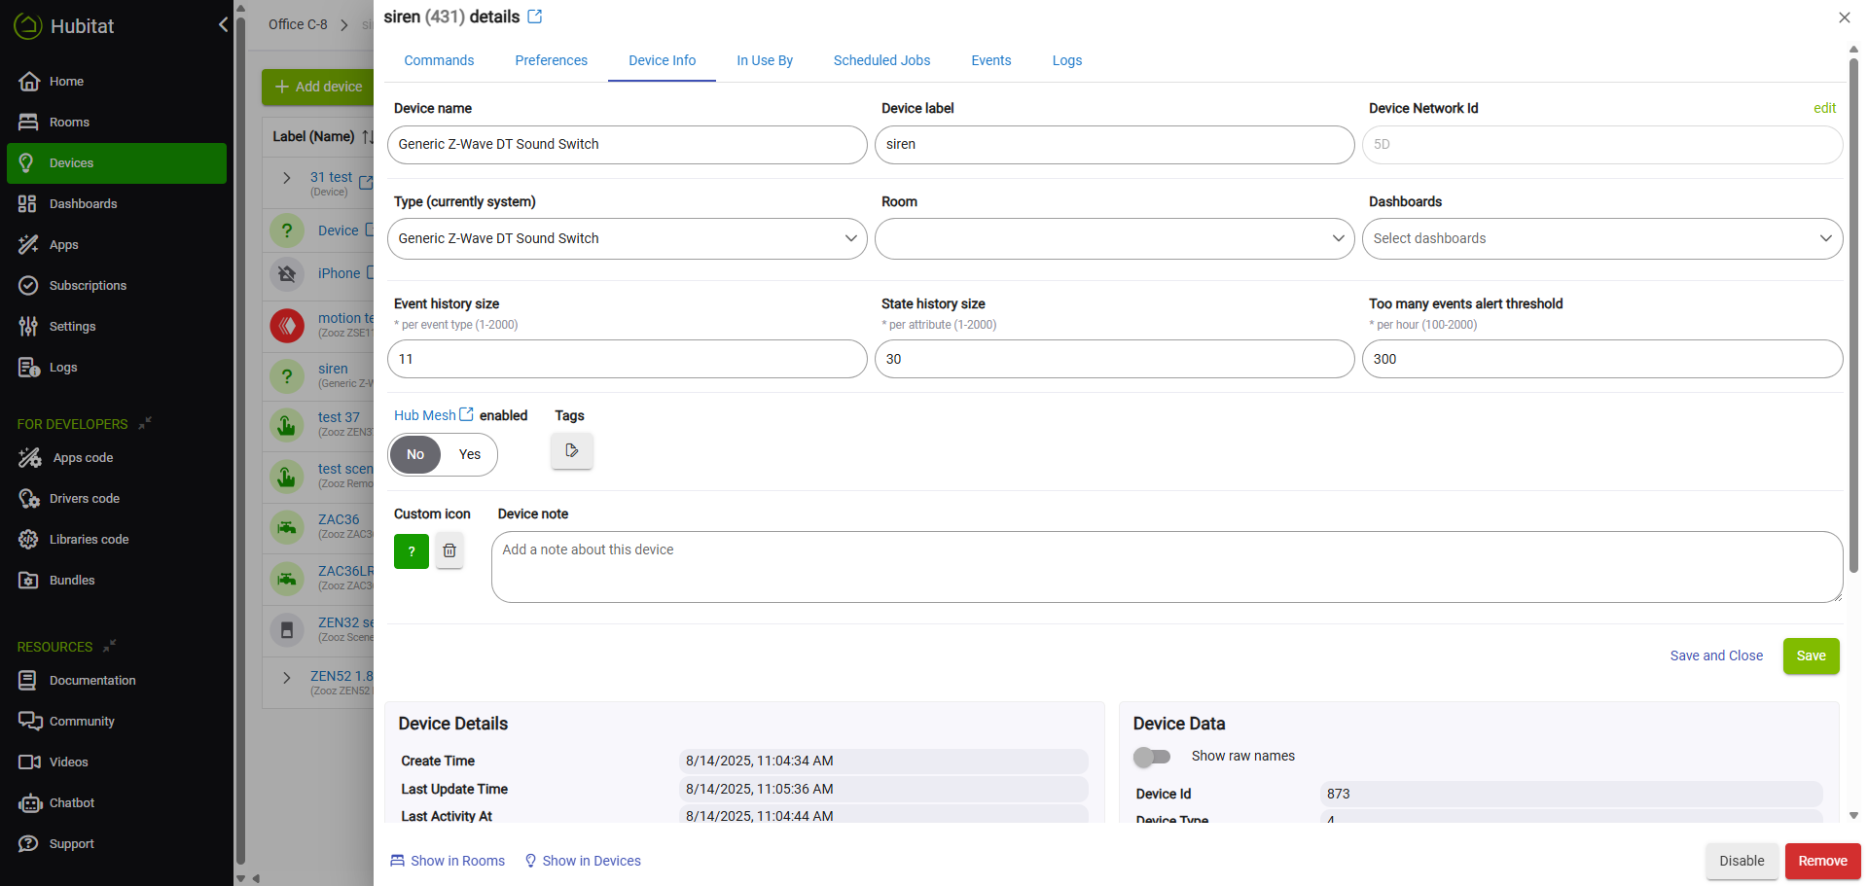Open Chatbot in the sidebar
Image resolution: width=1868 pixels, height=886 pixels.
(117, 803)
